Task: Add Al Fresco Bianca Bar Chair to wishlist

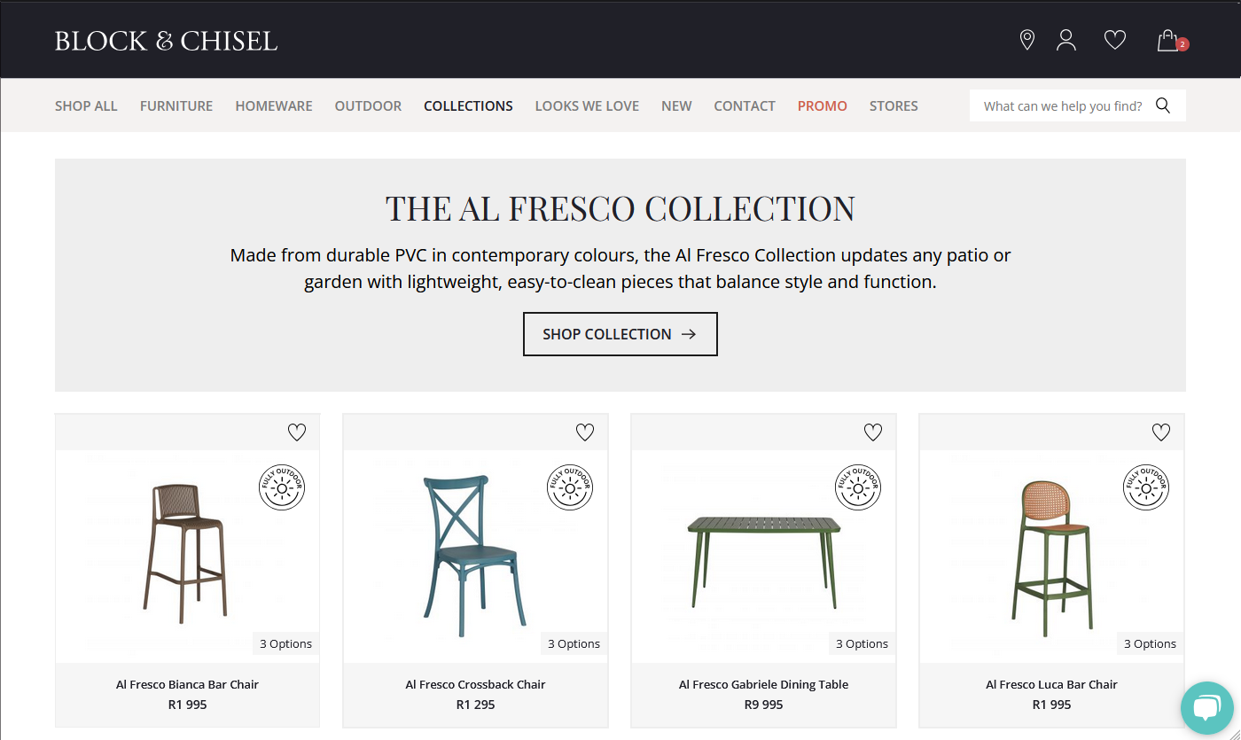Action: point(297,432)
